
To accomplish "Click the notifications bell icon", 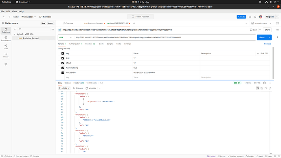I will pyautogui.click(x=255, y=17).
